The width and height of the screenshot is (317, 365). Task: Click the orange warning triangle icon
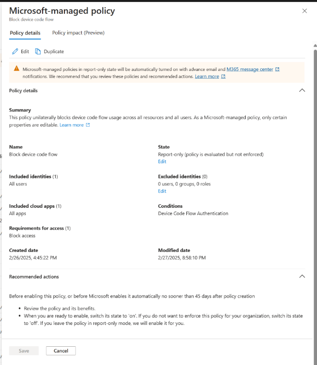(17, 68)
